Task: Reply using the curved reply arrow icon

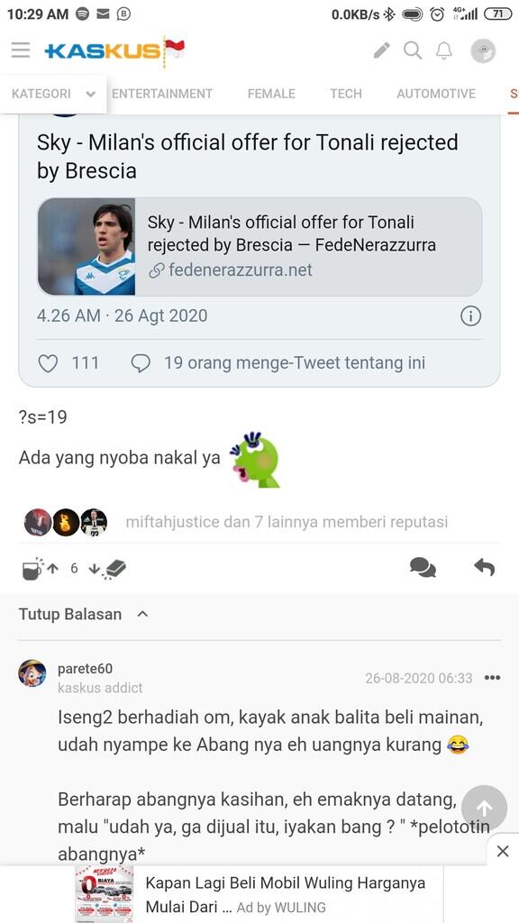Action: [x=484, y=568]
